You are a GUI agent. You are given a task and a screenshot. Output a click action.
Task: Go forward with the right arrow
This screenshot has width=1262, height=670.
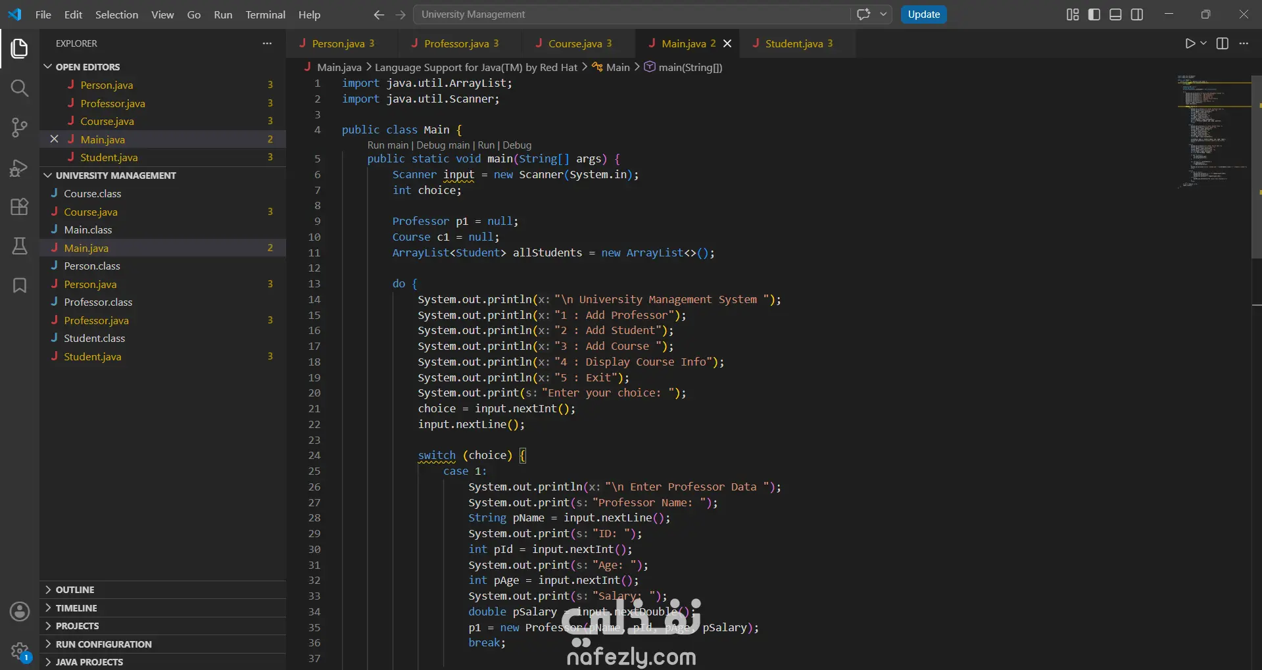[400, 14]
